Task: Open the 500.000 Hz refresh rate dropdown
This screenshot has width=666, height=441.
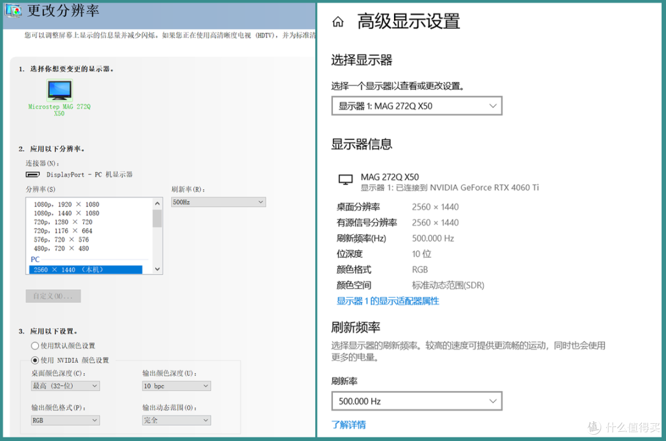Action: [417, 401]
